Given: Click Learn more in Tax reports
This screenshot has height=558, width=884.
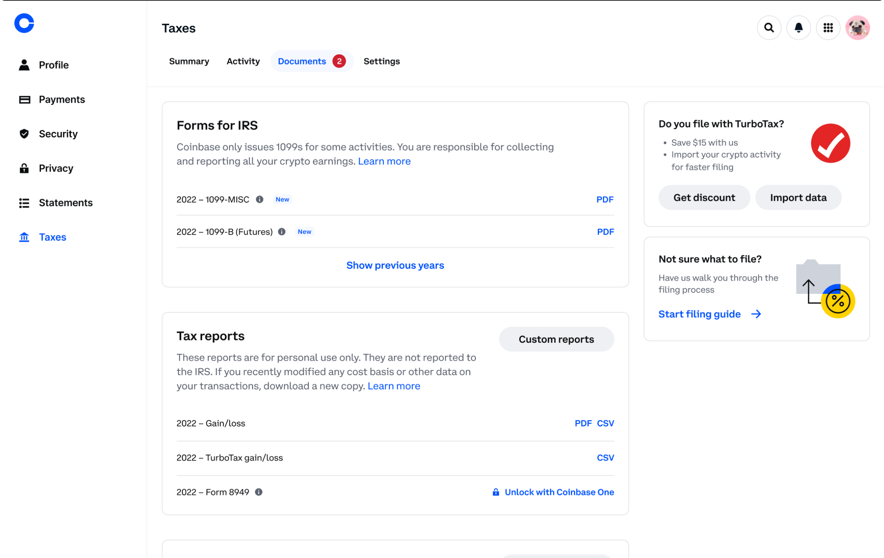Looking at the screenshot, I should [x=394, y=386].
